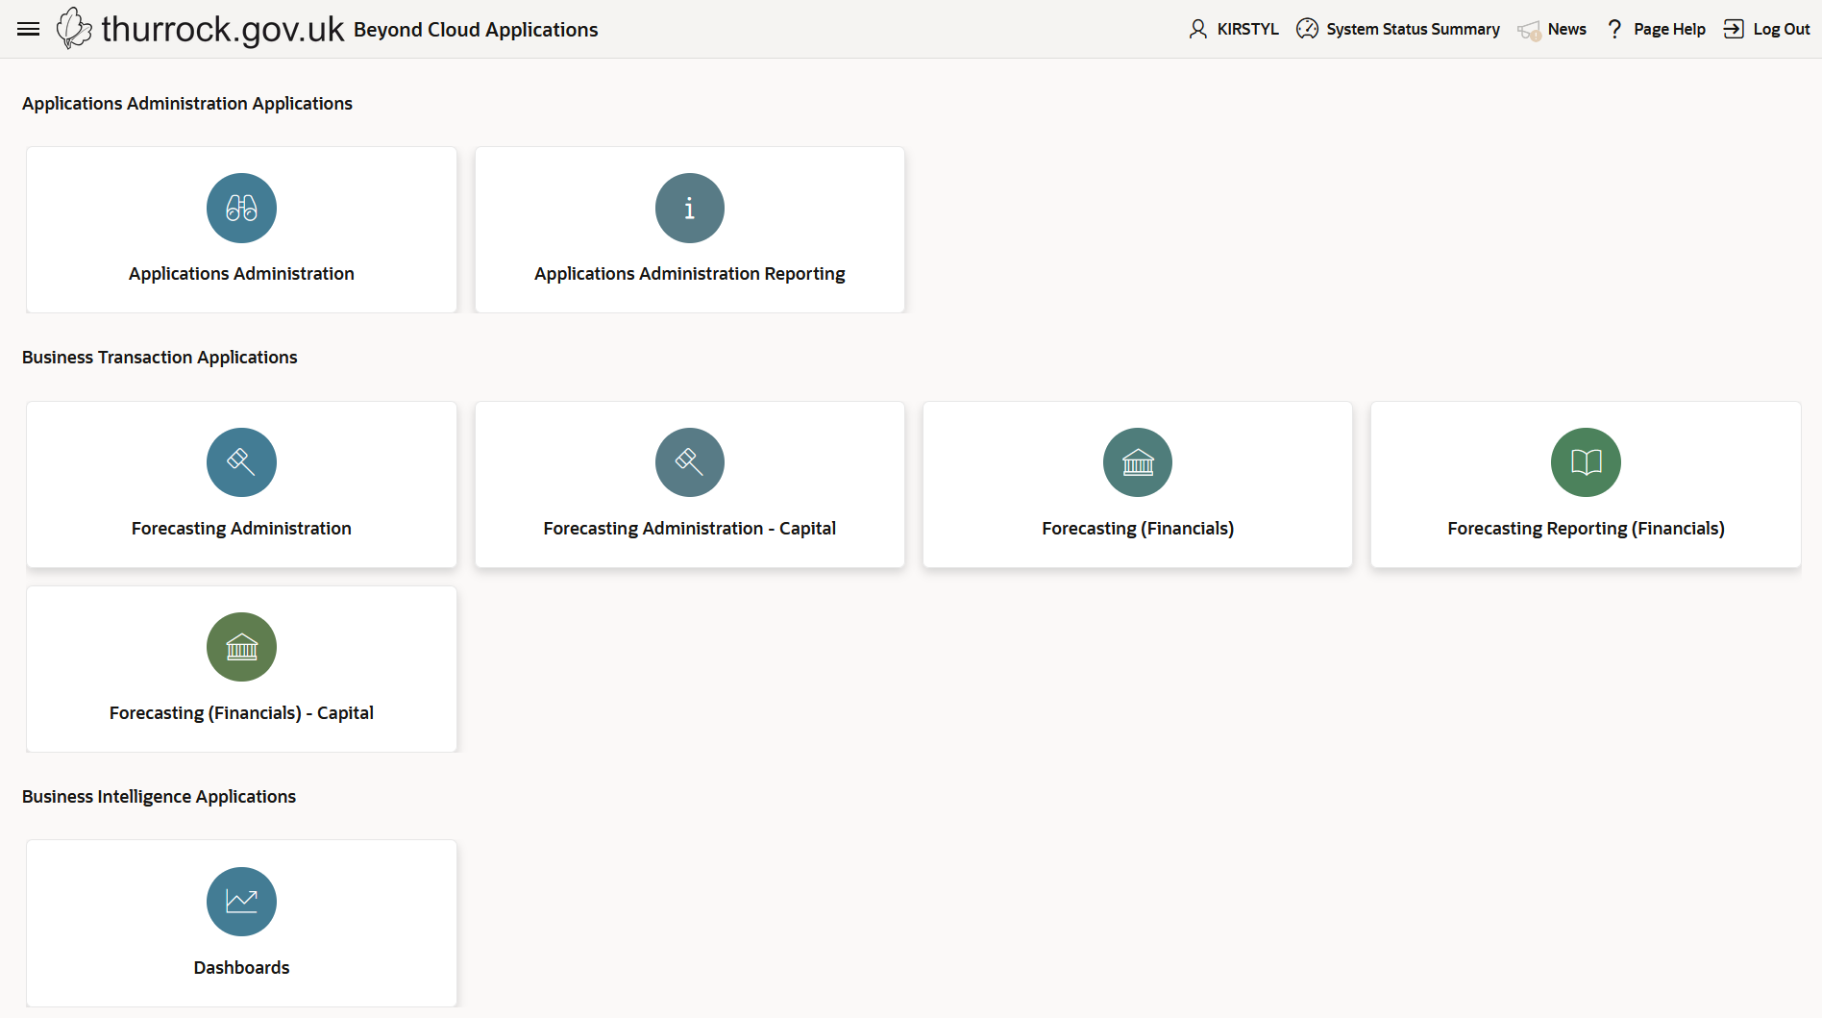Open Page Help

[x=1656, y=29]
